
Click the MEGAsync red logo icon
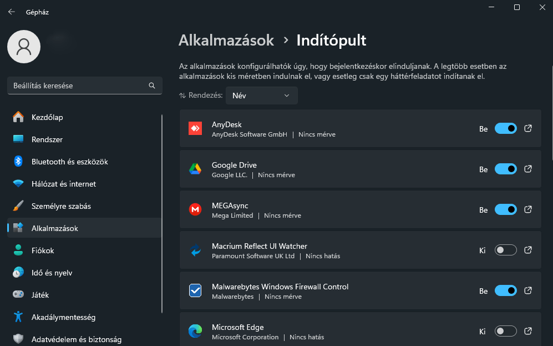(195, 209)
